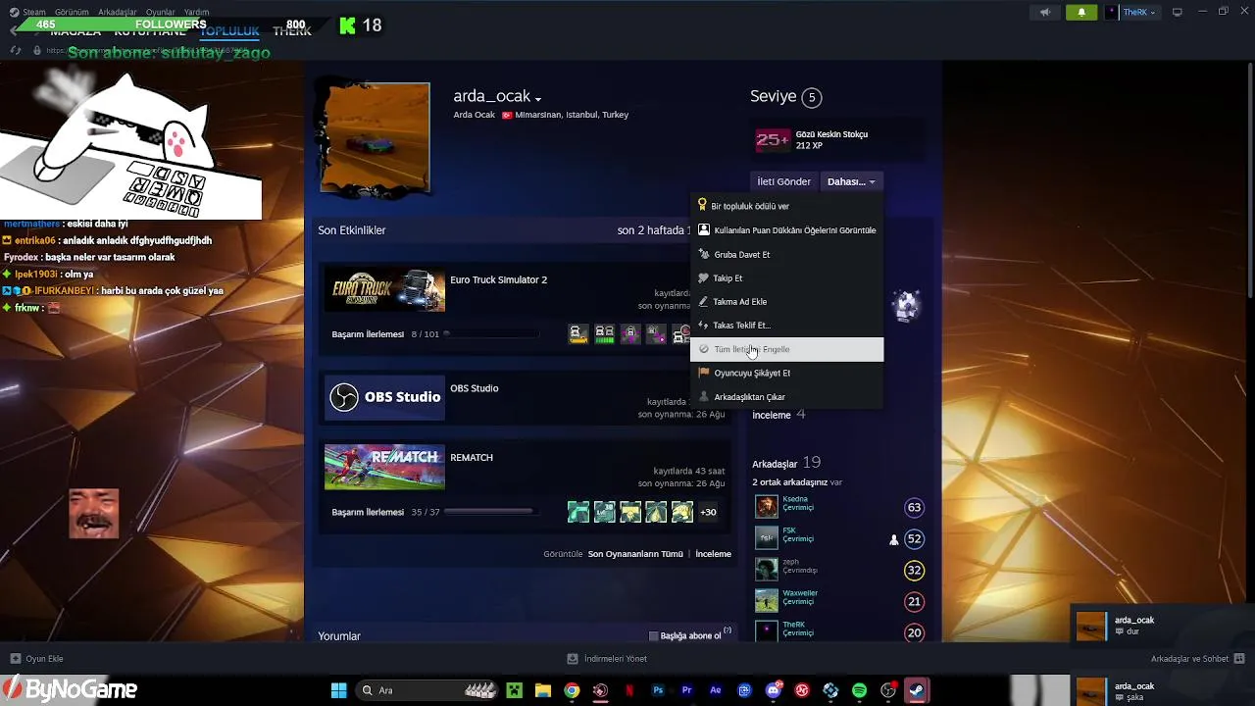Open the Görünüm menu
Image resolution: width=1255 pixels, height=706 pixels.
click(71, 12)
